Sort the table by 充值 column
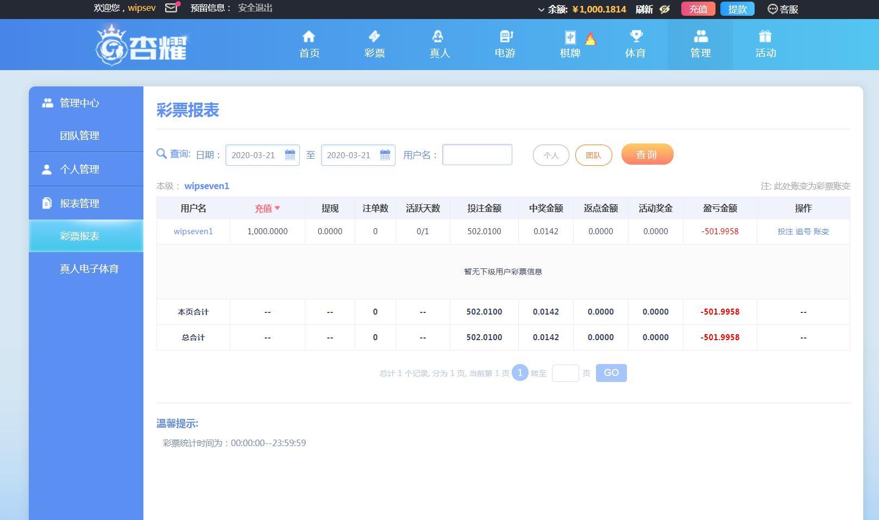Screen dimensions: 879x520 coord(267,209)
